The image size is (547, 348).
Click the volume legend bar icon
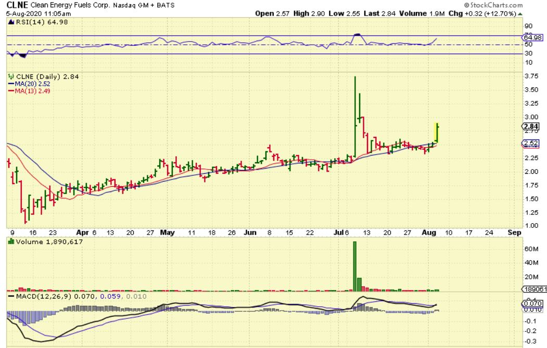(11, 241)
